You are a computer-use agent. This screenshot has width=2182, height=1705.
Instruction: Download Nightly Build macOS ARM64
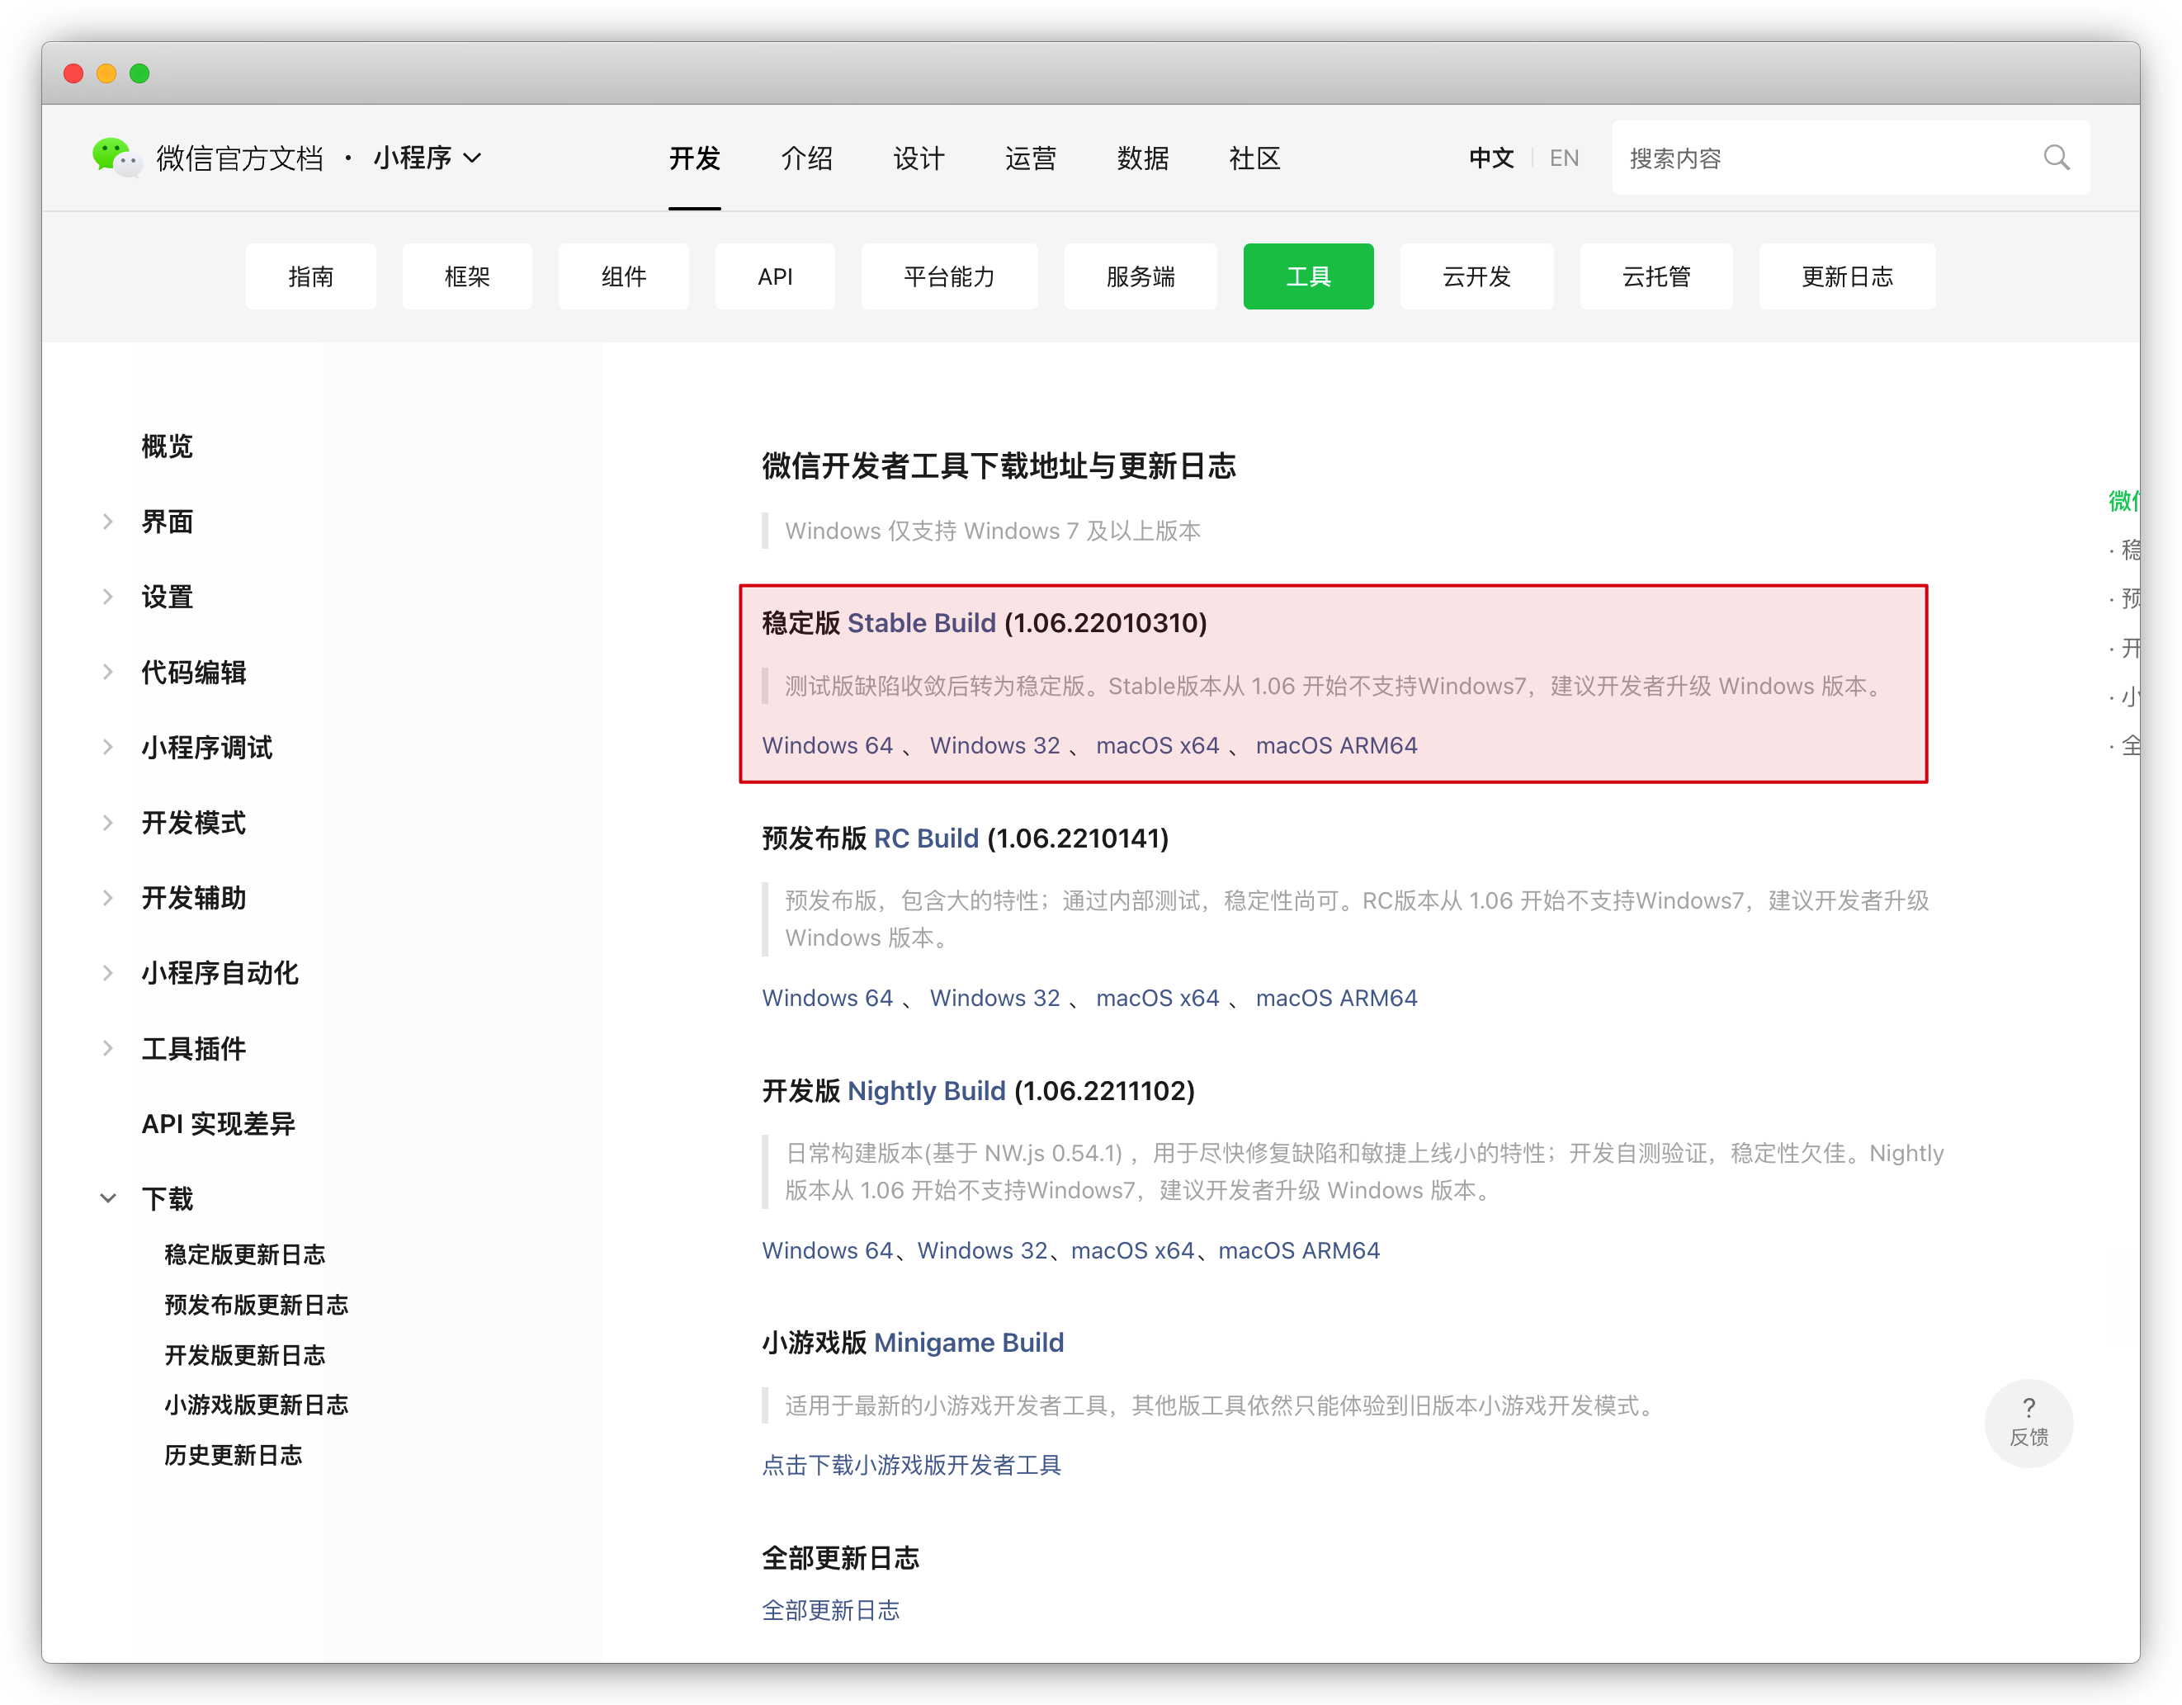click(1299, 1250)
